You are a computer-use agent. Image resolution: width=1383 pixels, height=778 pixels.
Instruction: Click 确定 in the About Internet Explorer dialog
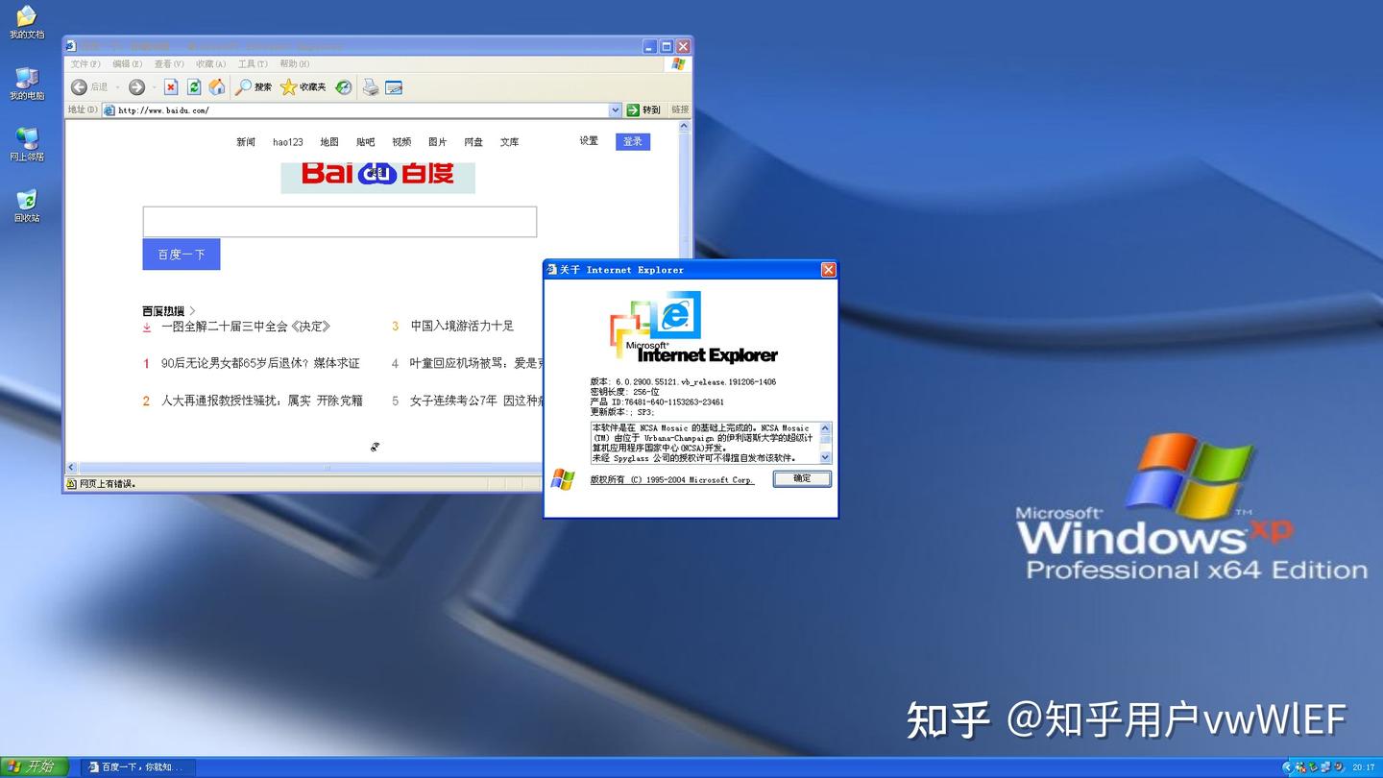[802, 478]
